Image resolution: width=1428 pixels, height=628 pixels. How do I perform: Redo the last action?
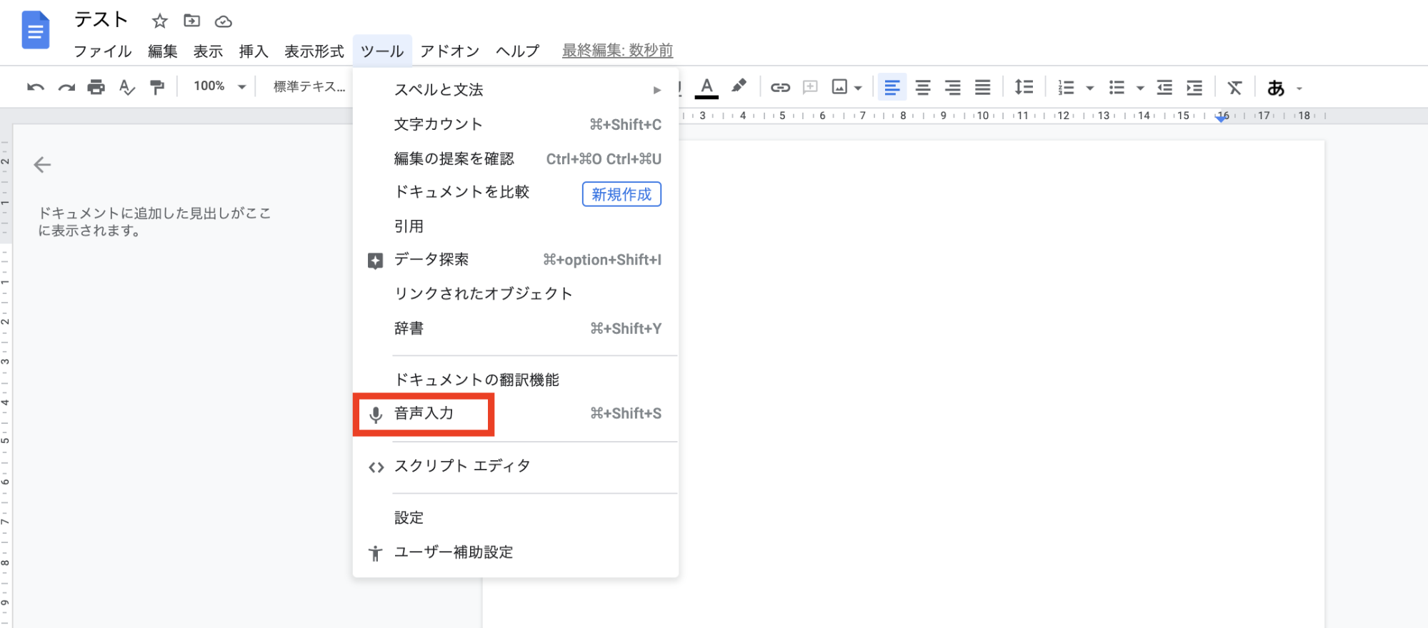coord(66,87)
